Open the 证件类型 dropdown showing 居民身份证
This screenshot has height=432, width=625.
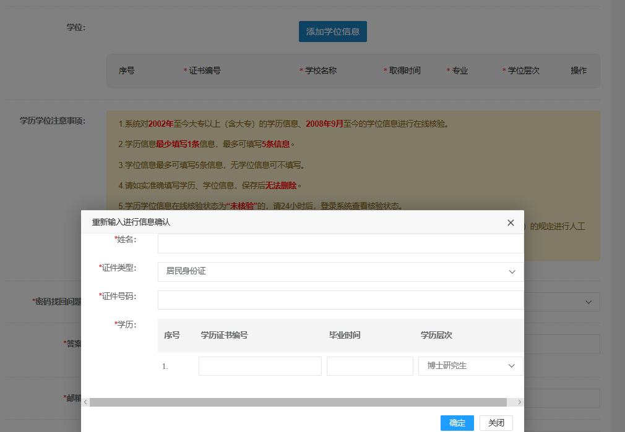click(x=341, y=272)
